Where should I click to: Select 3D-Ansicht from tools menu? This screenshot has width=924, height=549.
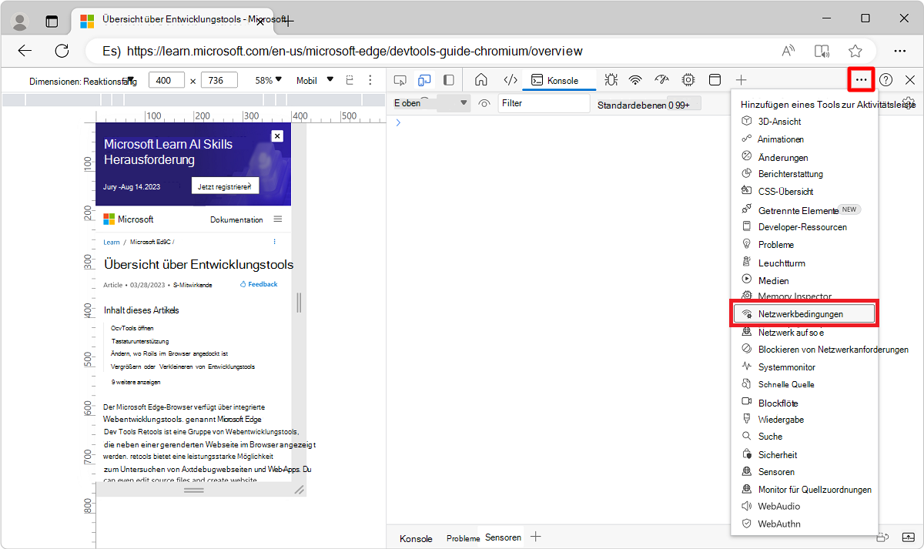pos(804,122)
